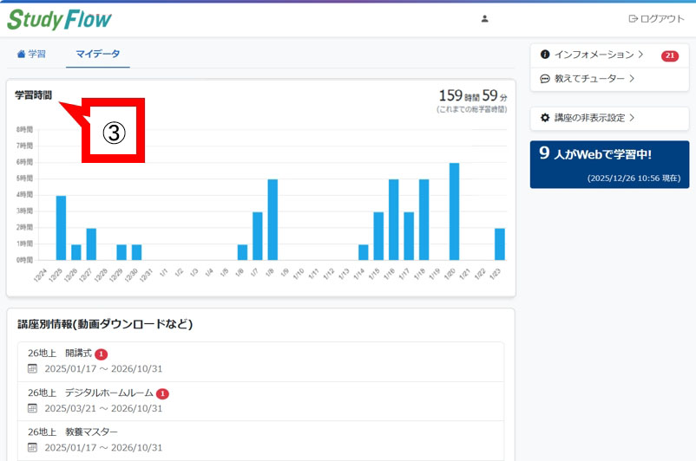Click the red 21 notification badge
The image size is (696, 461).
click(x=669, y=55)
